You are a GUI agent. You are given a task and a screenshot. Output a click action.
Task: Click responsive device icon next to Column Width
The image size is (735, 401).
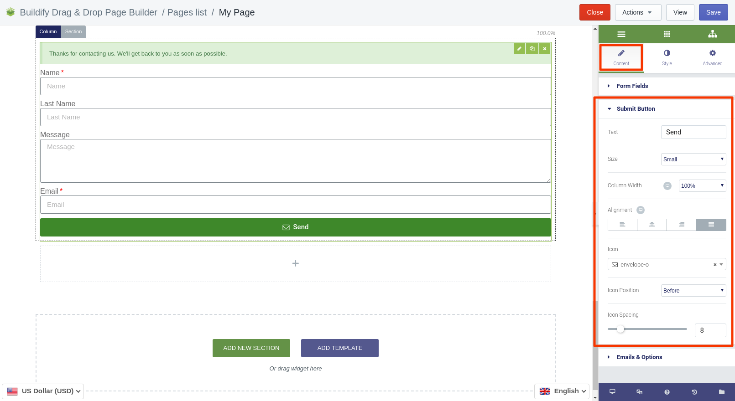pos(667,185)
